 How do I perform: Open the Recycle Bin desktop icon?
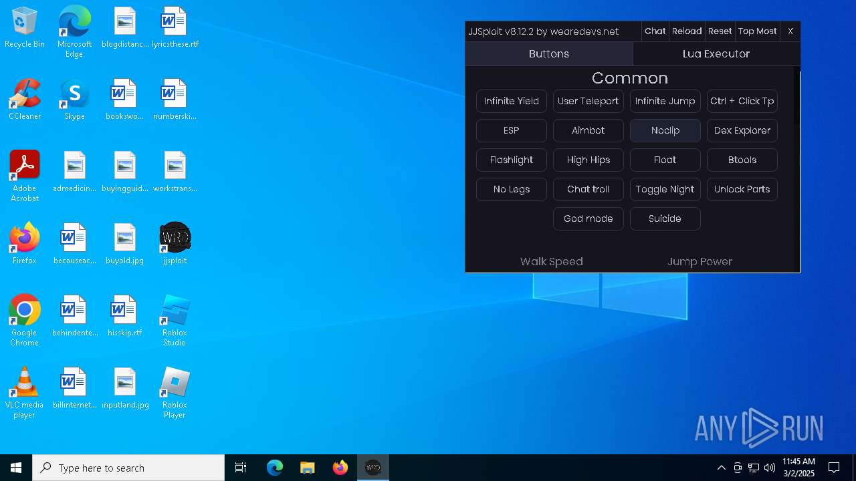click(x=24, y=27)
